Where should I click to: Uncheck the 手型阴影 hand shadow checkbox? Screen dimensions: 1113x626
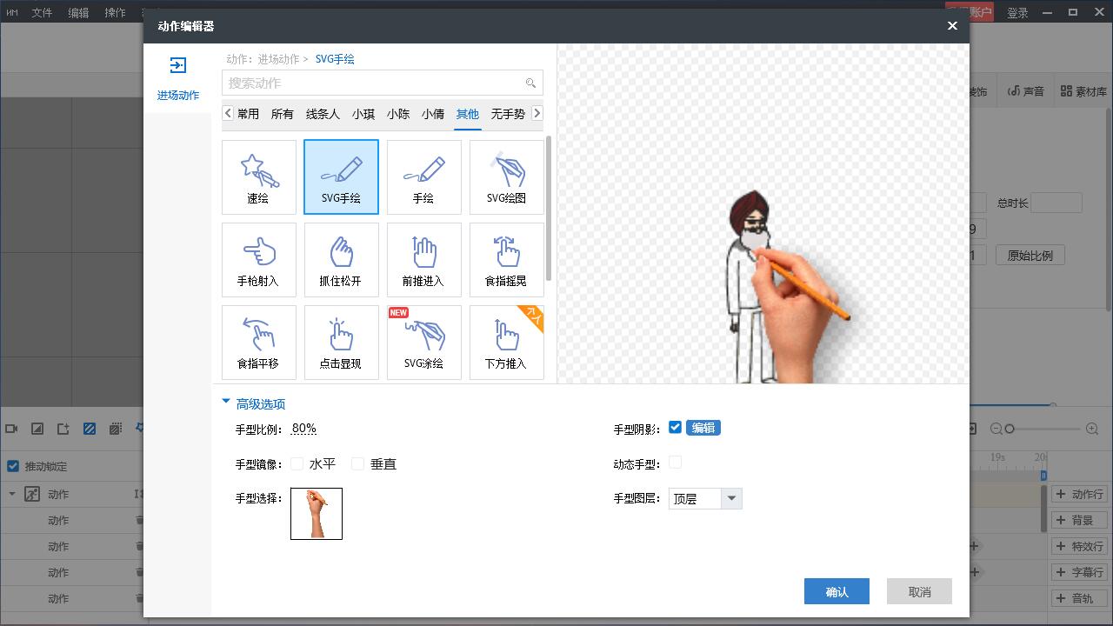point(675,427)
